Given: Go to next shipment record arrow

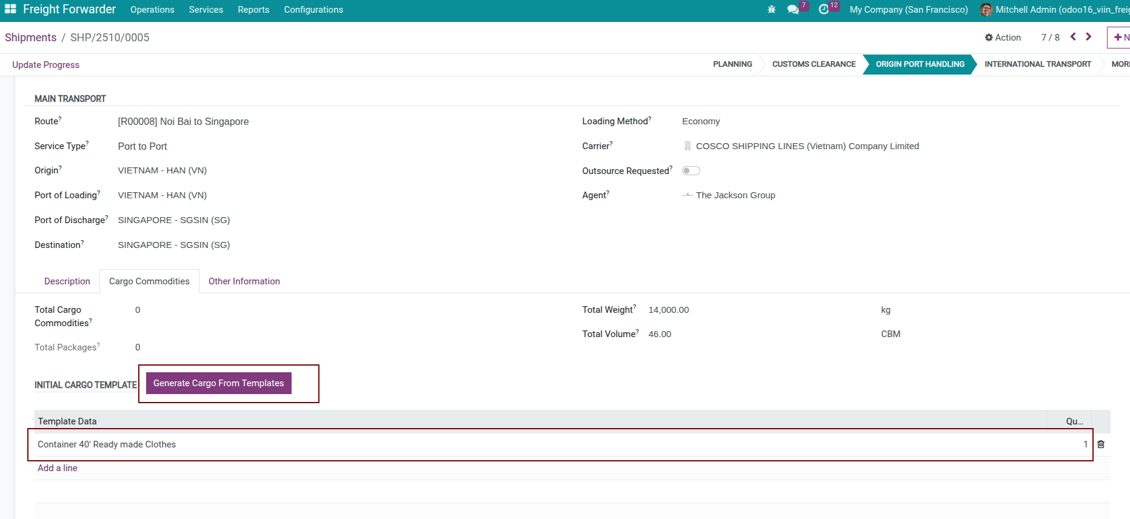Looking at the screenshot, I should [x=1089, y=37].
